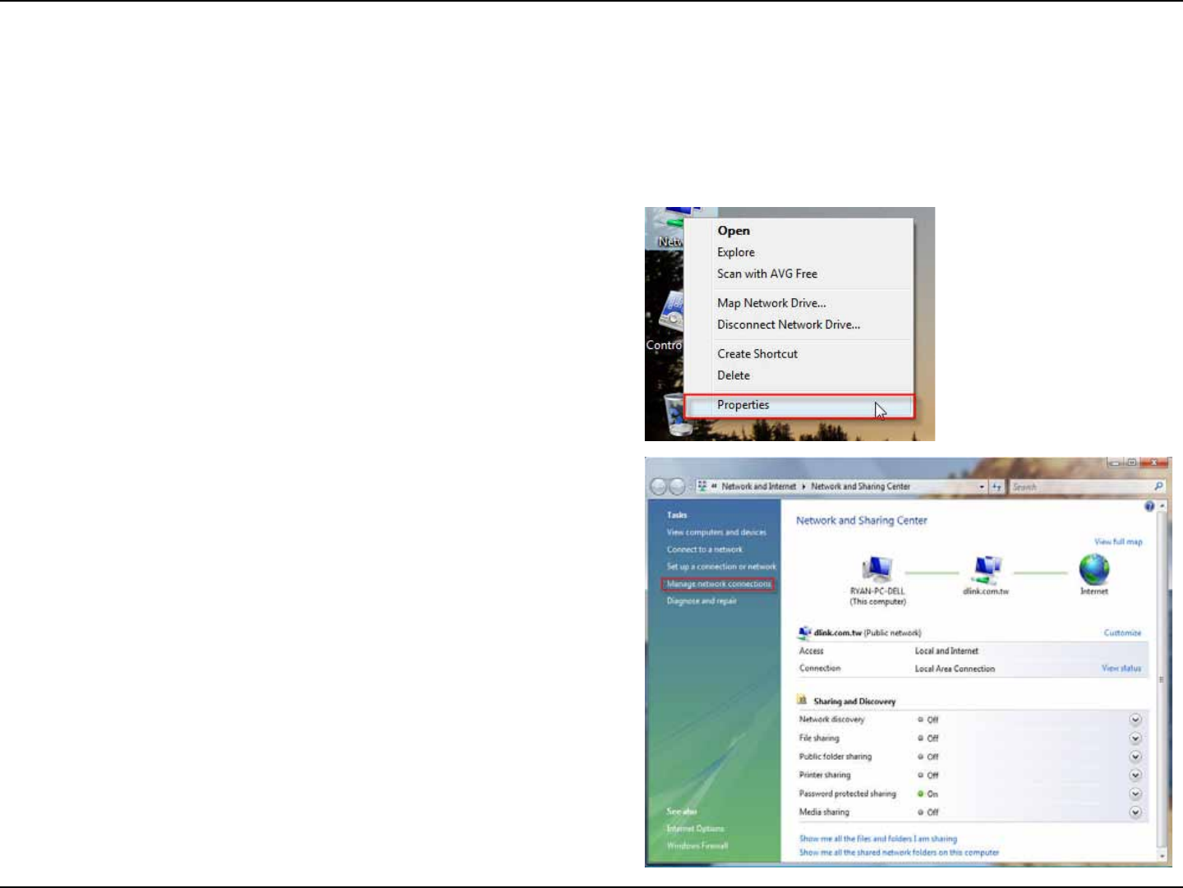Click the blue Help question mark icon
This screenshot has height=888, width=1183.
pyautogui.click(x=1149, y=507)
